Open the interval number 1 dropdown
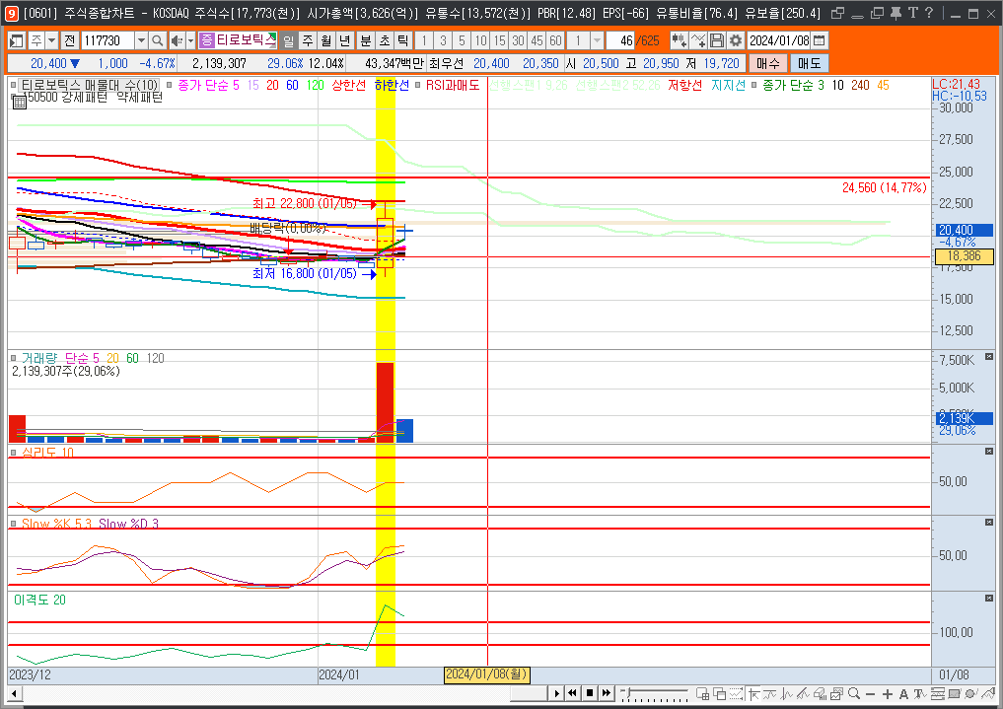Screen dimensions: 1003x709 tap(597, 40)
